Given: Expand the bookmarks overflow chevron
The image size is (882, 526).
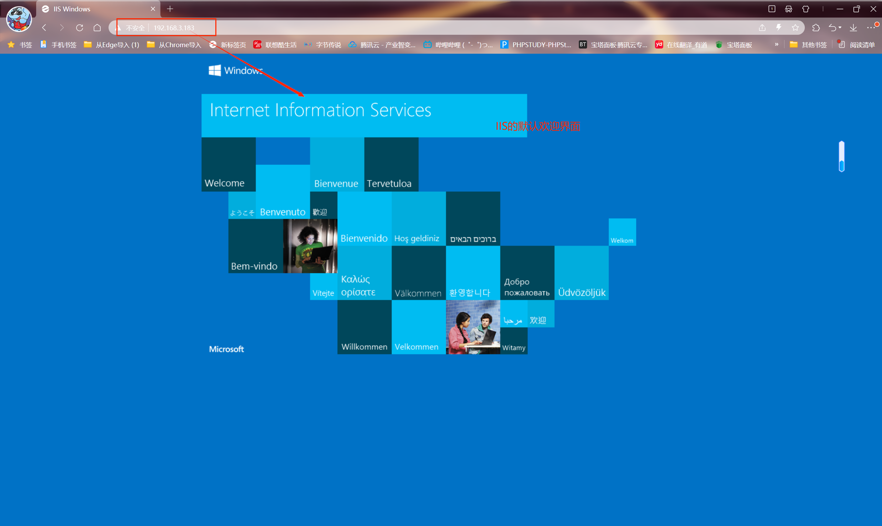Looking at the screenshot, I should 776,44.
